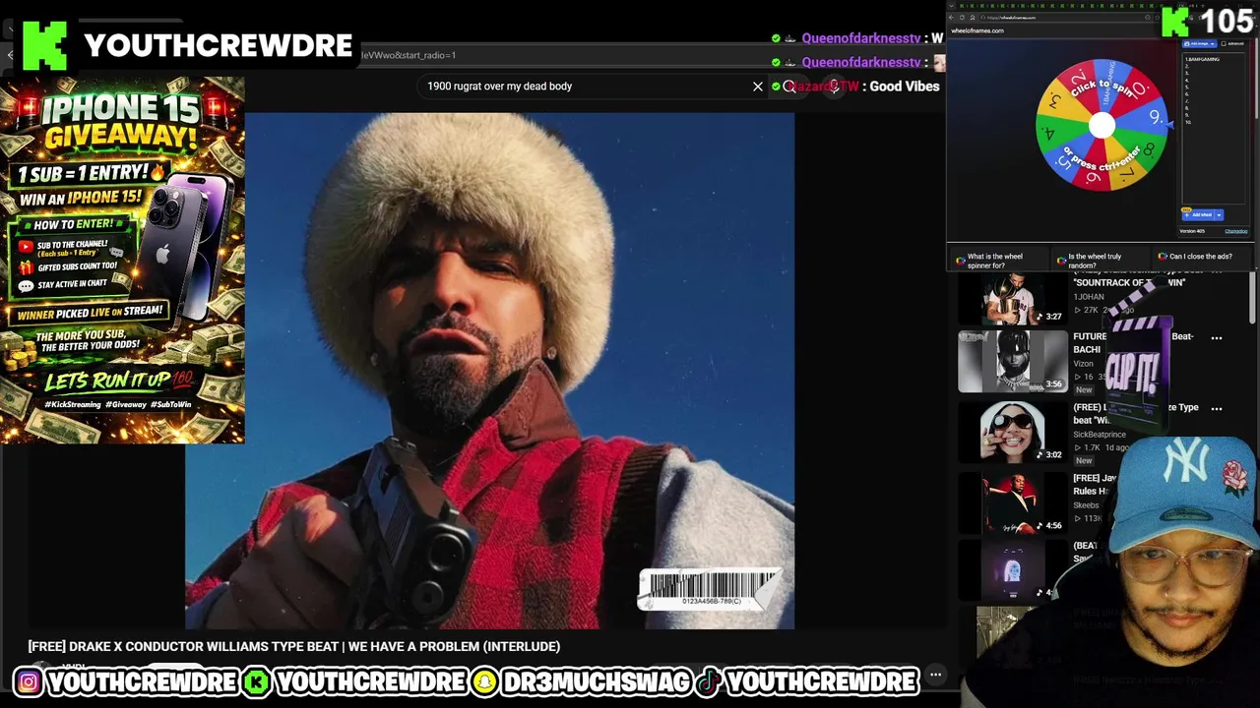This screenshot has width=1260, height=708.
Task: Reload the wheelofnames page
Action: tap(962, 17)
